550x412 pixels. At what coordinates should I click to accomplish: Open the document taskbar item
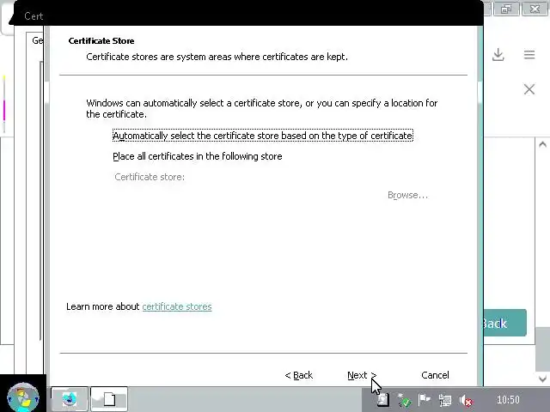pyautogui.click(x=109, y=398)
